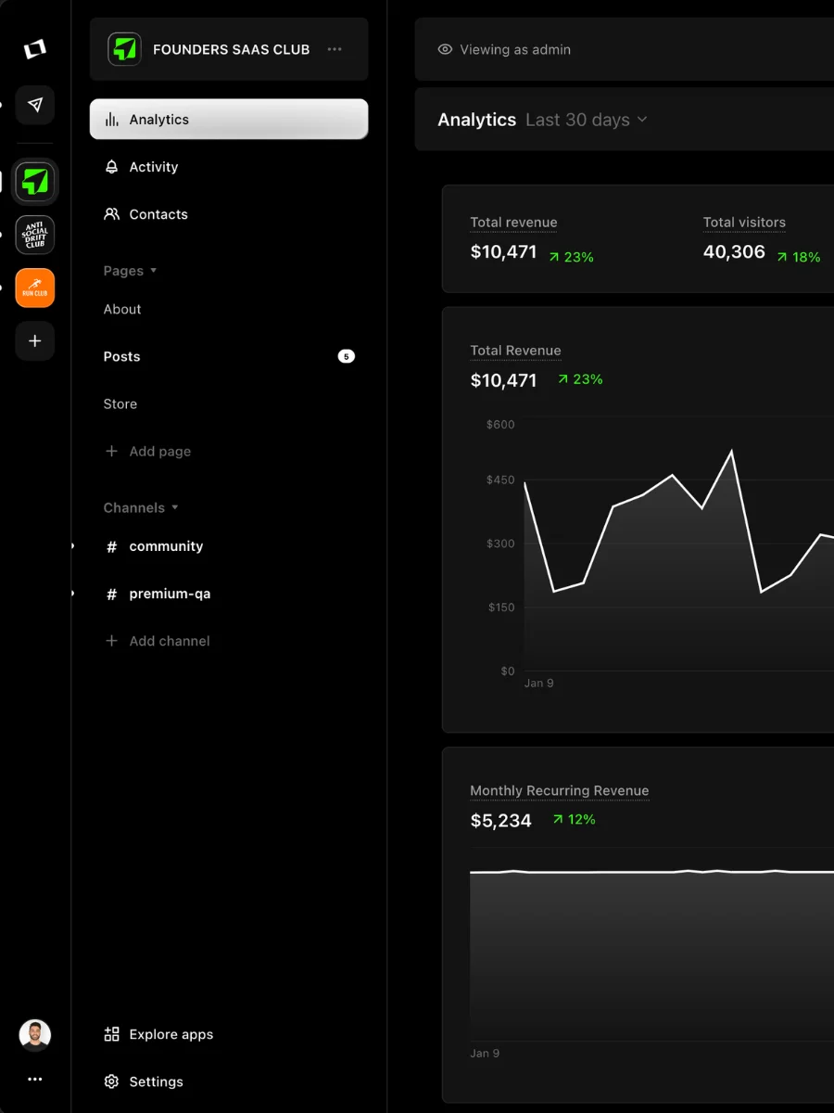
Task: Click the paper plane messages icon
Action: (x=34, y=106)
